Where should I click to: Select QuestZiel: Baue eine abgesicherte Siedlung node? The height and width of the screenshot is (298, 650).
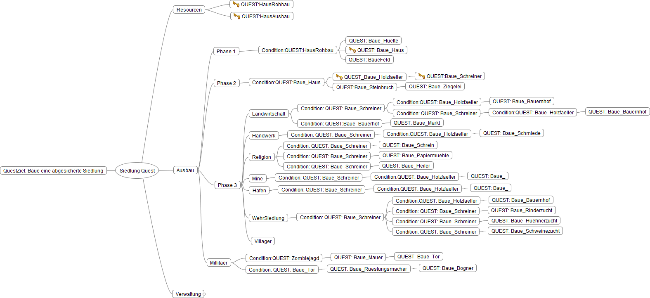tap(53, 171)
